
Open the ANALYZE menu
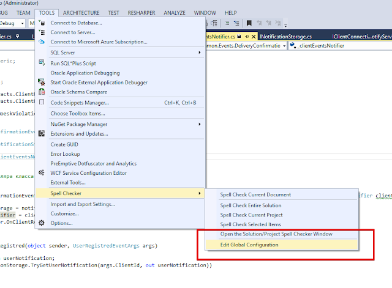(x=175, y=13)
